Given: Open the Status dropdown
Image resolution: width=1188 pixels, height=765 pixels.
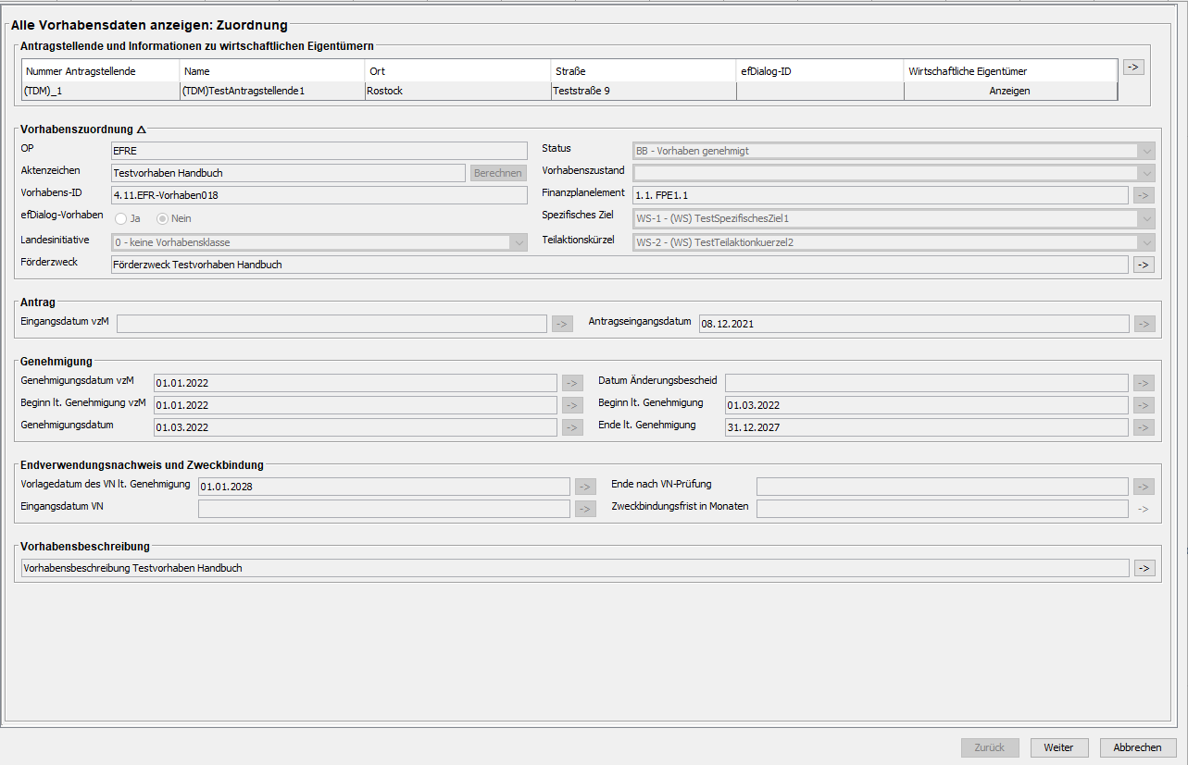Looking at the screenshot, I should click(1147, 151).
